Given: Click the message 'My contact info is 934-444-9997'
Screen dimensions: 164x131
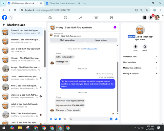Looking at the screenshot, I should [70, 105].
